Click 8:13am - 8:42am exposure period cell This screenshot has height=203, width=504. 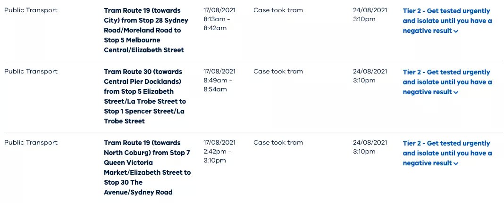click(219, 19)
